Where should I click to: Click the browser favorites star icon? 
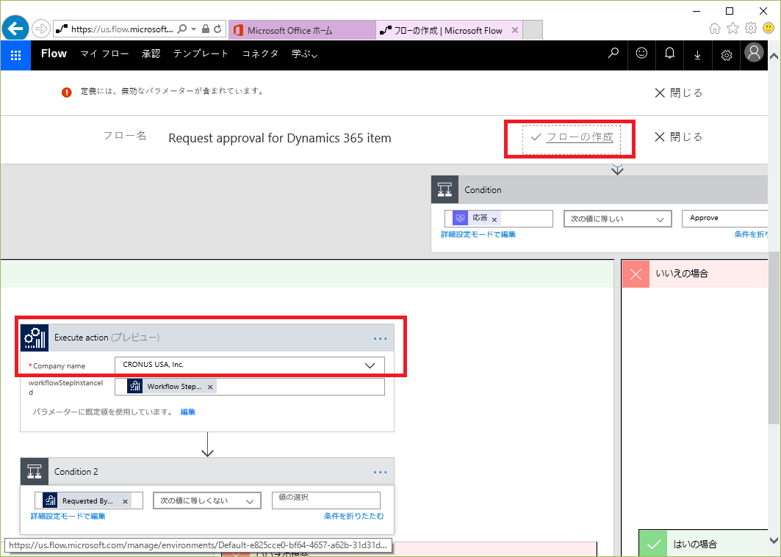click(x=733, y=29)
